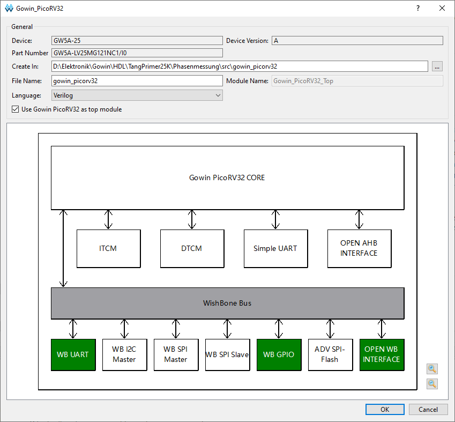The width and height of the screenshot is (455, 422).
Task: Select the ITCM block
Action: coord(109,249)
